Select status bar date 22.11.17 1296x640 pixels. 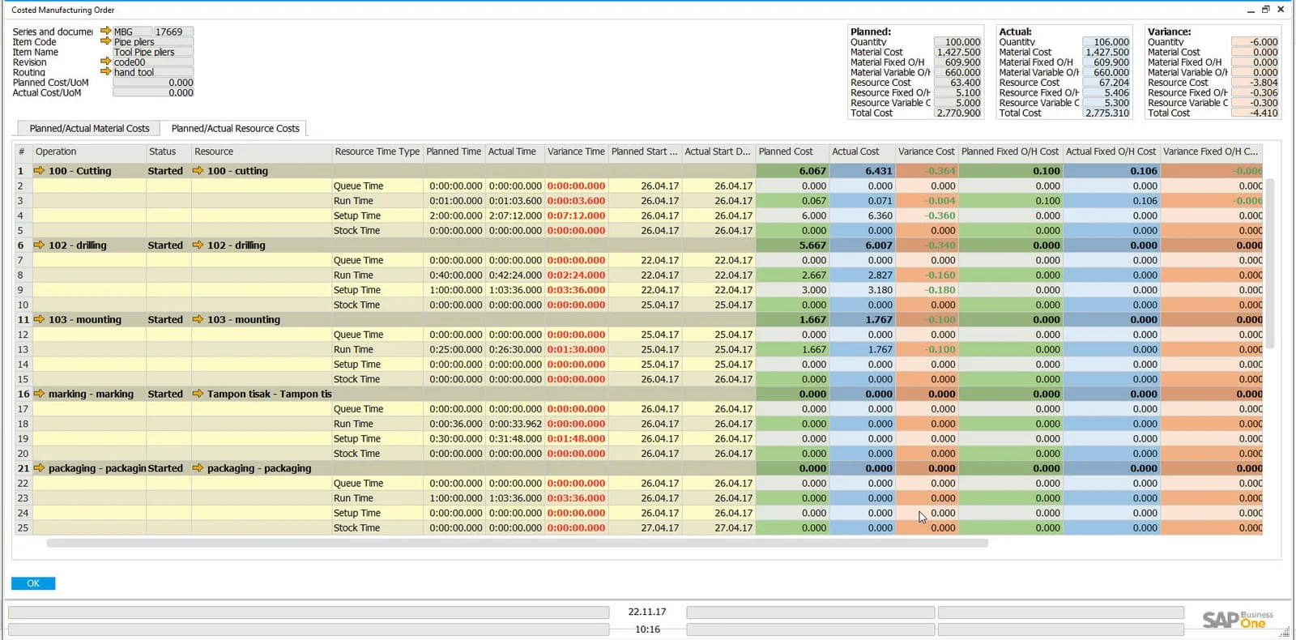(647, 612)
